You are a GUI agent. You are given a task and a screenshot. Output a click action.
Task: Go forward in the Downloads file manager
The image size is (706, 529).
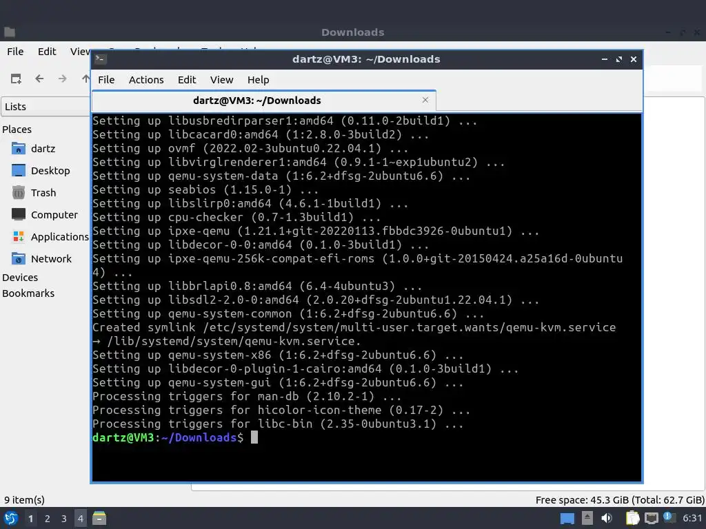point(63,79)
